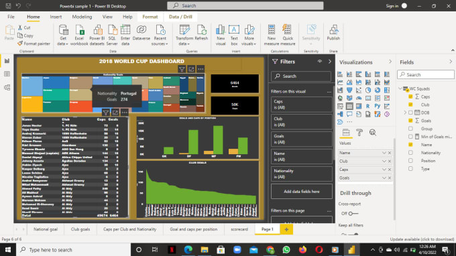The height and width of the screenshot is (256, 456).
Task: Check the Nationality field checkbox
Action: (x=410, y=153)
